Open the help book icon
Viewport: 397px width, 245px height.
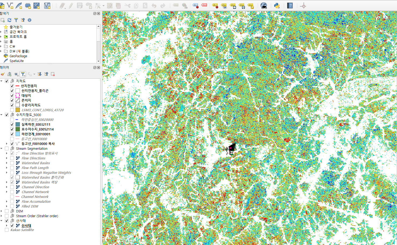click(x=290, y=5)
